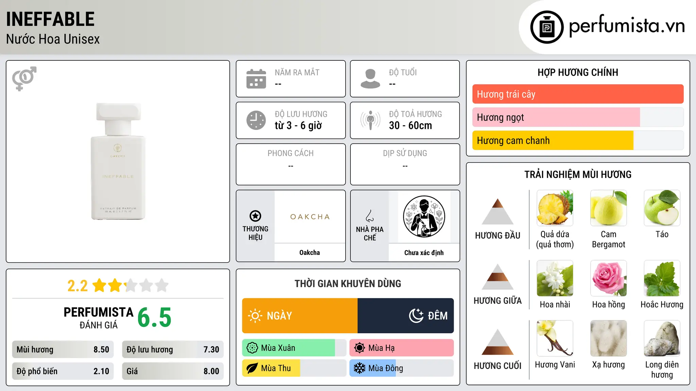
Task: Click the perfumista.vn perfume bottle logo icon
Action: (x=547, y=27)
